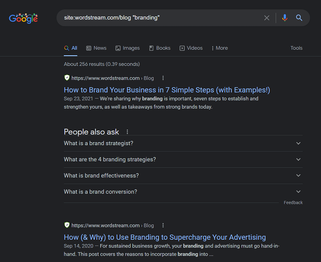Switch to the News tab
Screen dimensions: 321x262
pyautogui.click(x=96, y=48)
